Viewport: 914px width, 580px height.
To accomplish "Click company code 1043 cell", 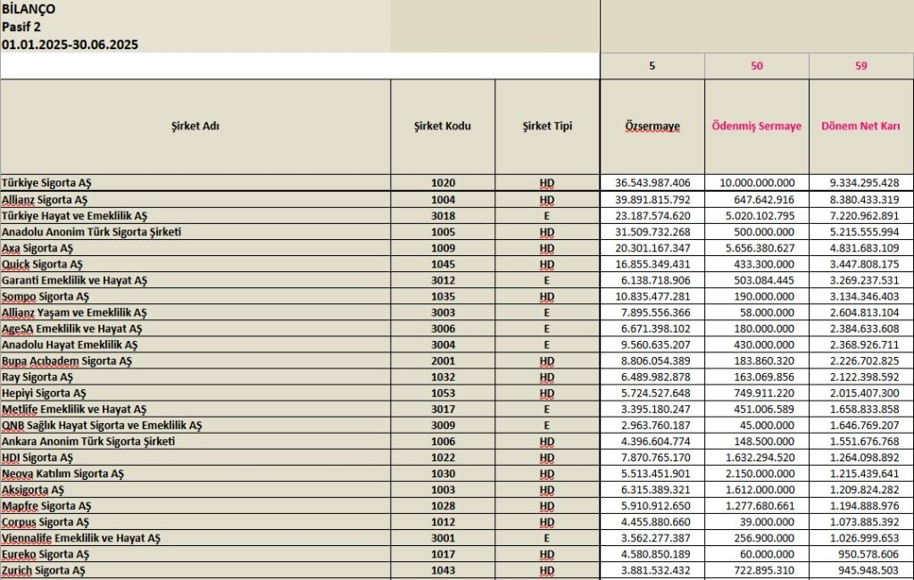I will (443, 571).
